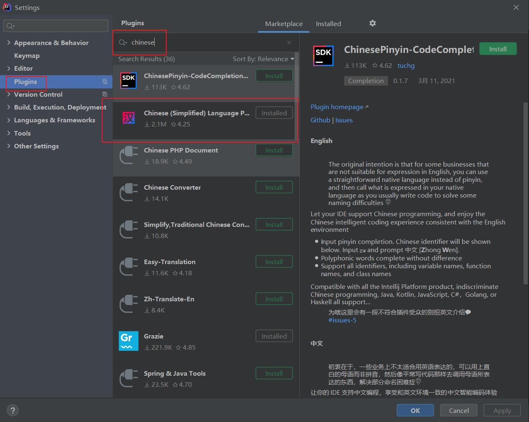Expand Build, Execution, Deployment node
Image resolution: width=529 pixels, height=422 pixels.
pyautogui.click(x=9, y=107)
